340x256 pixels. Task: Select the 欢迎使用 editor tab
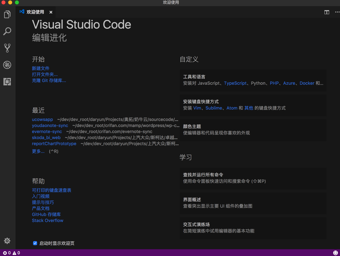click(x=35, y=12)
